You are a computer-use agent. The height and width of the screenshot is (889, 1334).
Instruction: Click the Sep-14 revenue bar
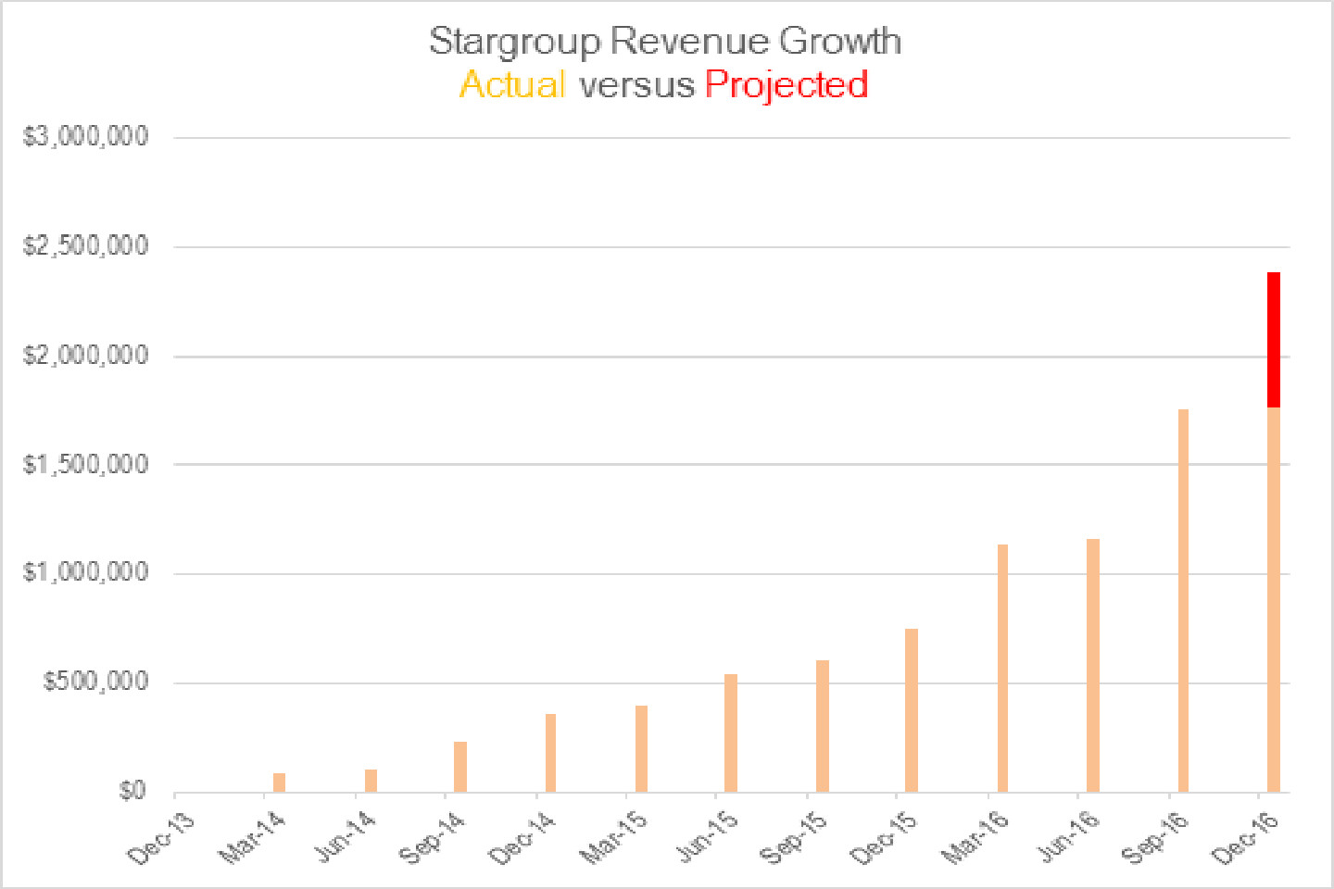coord(460,767)
